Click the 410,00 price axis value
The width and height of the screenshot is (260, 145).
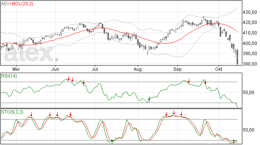[250, 33]
